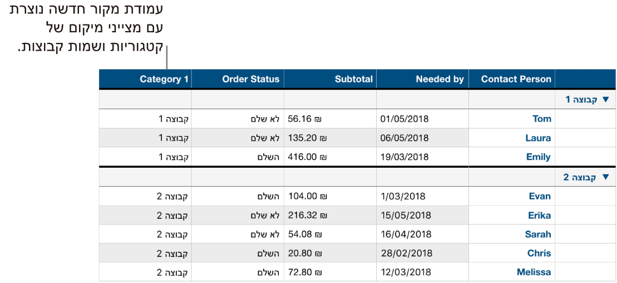Click the 416.00 subtotal cell
The width and height of the screenshot is (617, 283).
[x=308, y=157]
